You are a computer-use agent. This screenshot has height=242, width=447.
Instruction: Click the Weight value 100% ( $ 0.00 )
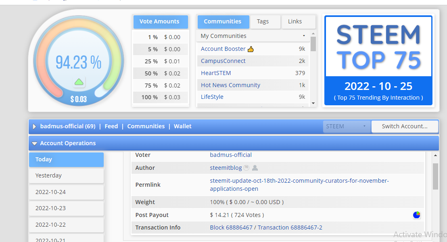(246, 202)
